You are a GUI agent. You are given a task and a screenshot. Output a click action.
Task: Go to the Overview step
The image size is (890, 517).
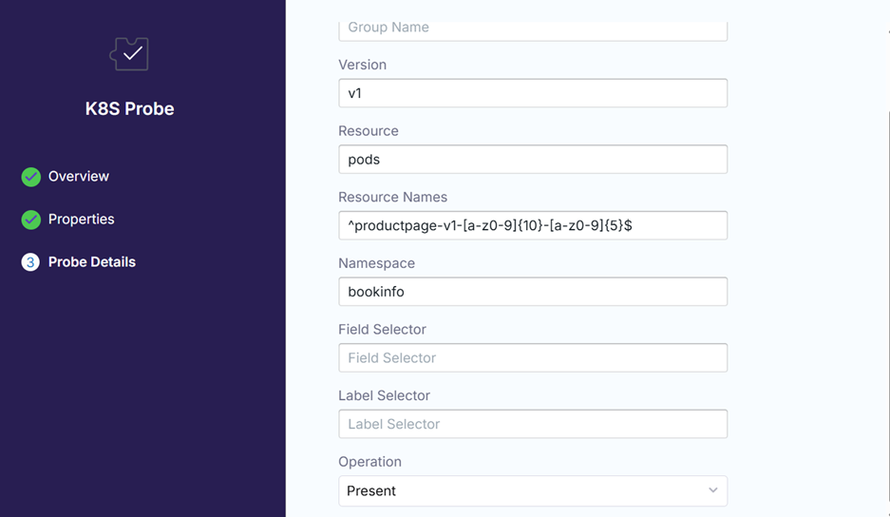(x=78, y=177)
